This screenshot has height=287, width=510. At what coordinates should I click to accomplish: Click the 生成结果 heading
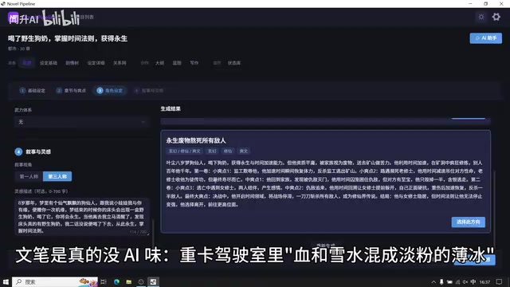coord(171,108)
